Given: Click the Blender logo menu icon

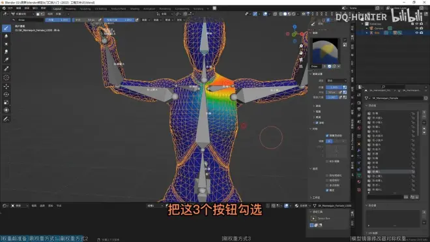Looking at the screenshot, I should point(4,8).
